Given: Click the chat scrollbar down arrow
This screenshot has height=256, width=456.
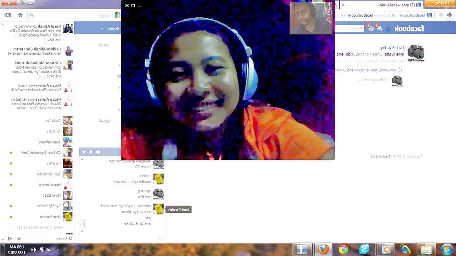Looking at the screenshot, I should tap(82, 231).
